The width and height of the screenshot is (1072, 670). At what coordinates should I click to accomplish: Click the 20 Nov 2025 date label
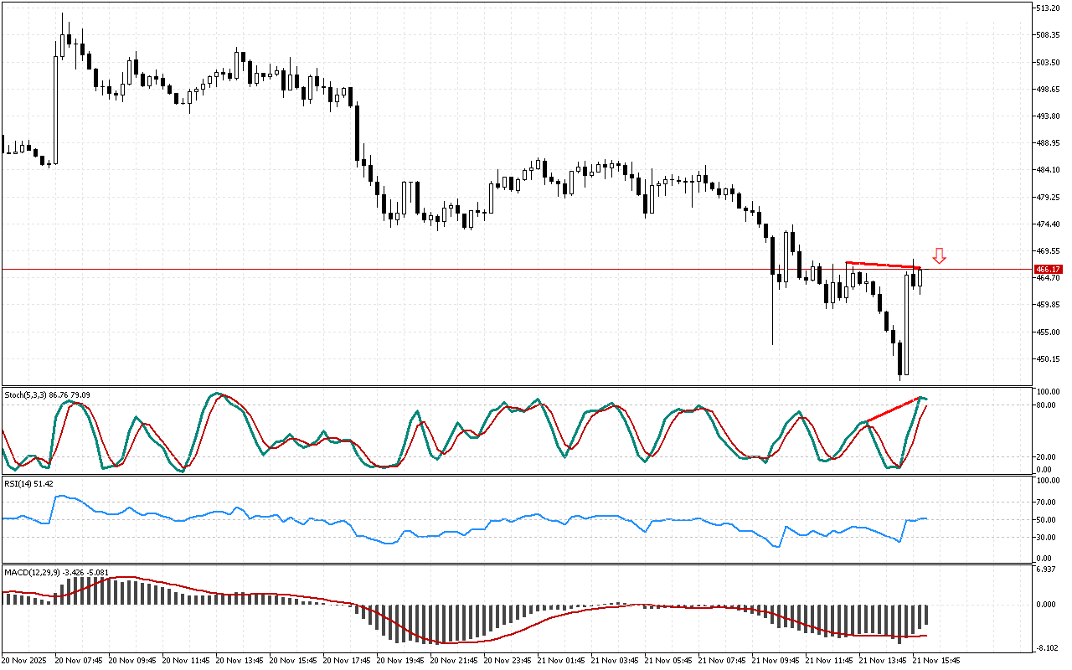point(27,660)
